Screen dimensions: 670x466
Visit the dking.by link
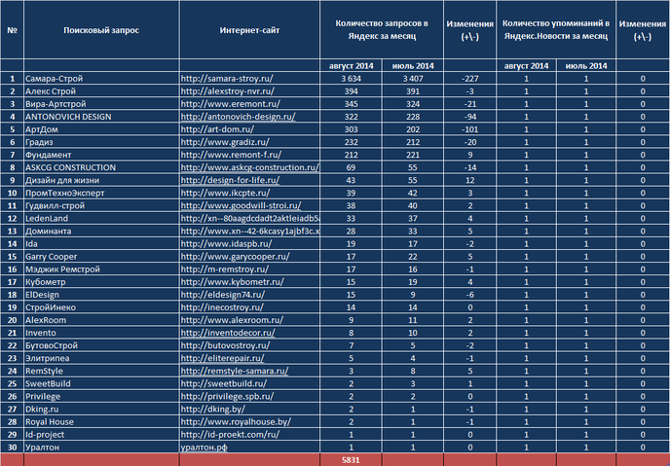tap(213, 410)
